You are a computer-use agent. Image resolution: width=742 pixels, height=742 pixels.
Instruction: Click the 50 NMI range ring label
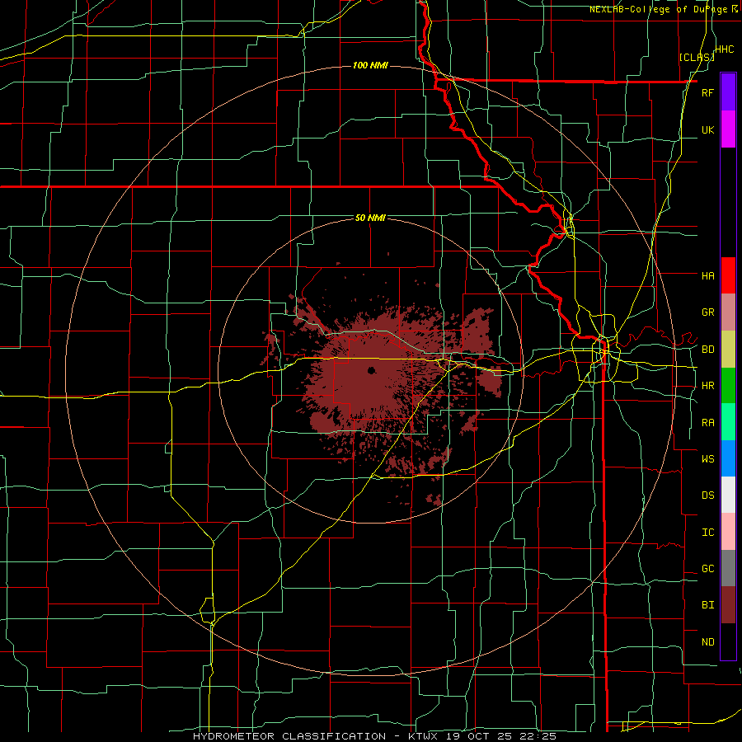(370, 218)
